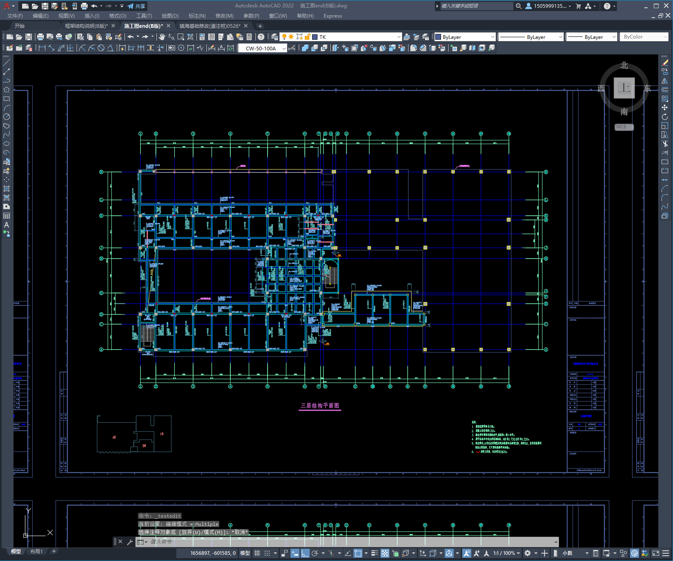
Task: Click the Erase tool in modify toolbar
Action: pyautogui.click(x=665, y=63)
